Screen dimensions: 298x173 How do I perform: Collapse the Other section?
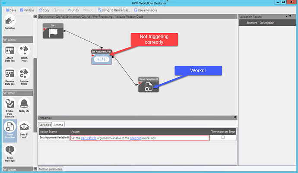[5, 93]
